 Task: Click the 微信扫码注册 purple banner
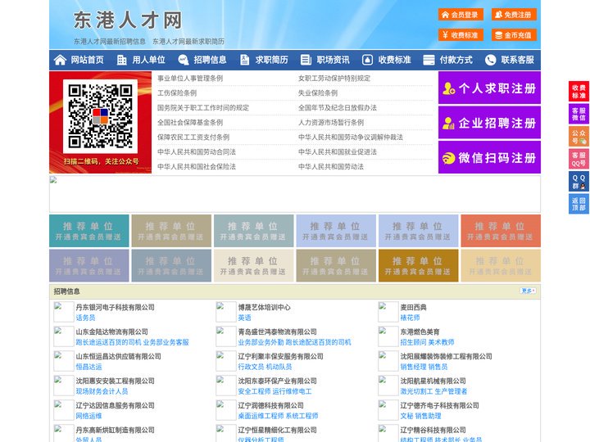[489, 157]
